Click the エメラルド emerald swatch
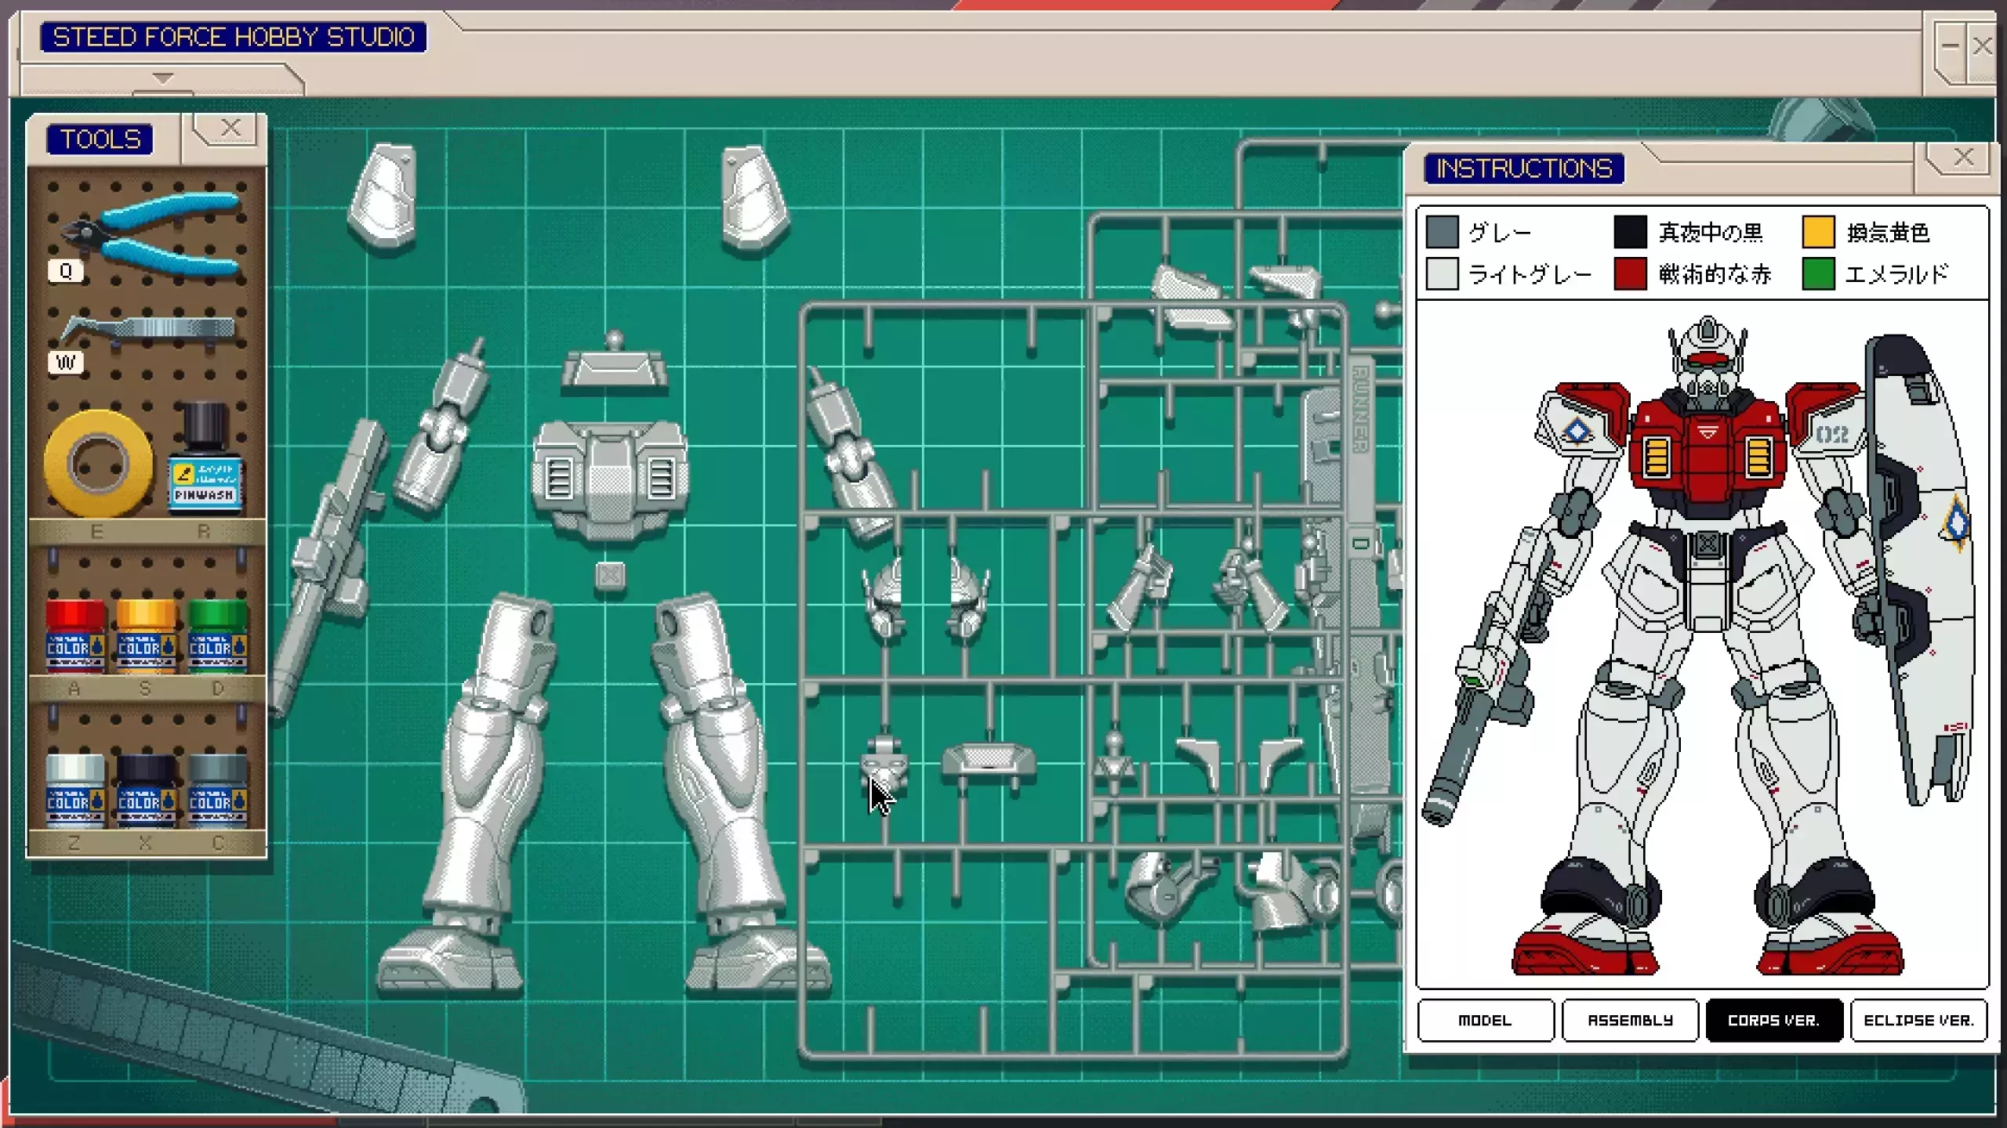The image size is (2007, 1128). coord(1818,274)
